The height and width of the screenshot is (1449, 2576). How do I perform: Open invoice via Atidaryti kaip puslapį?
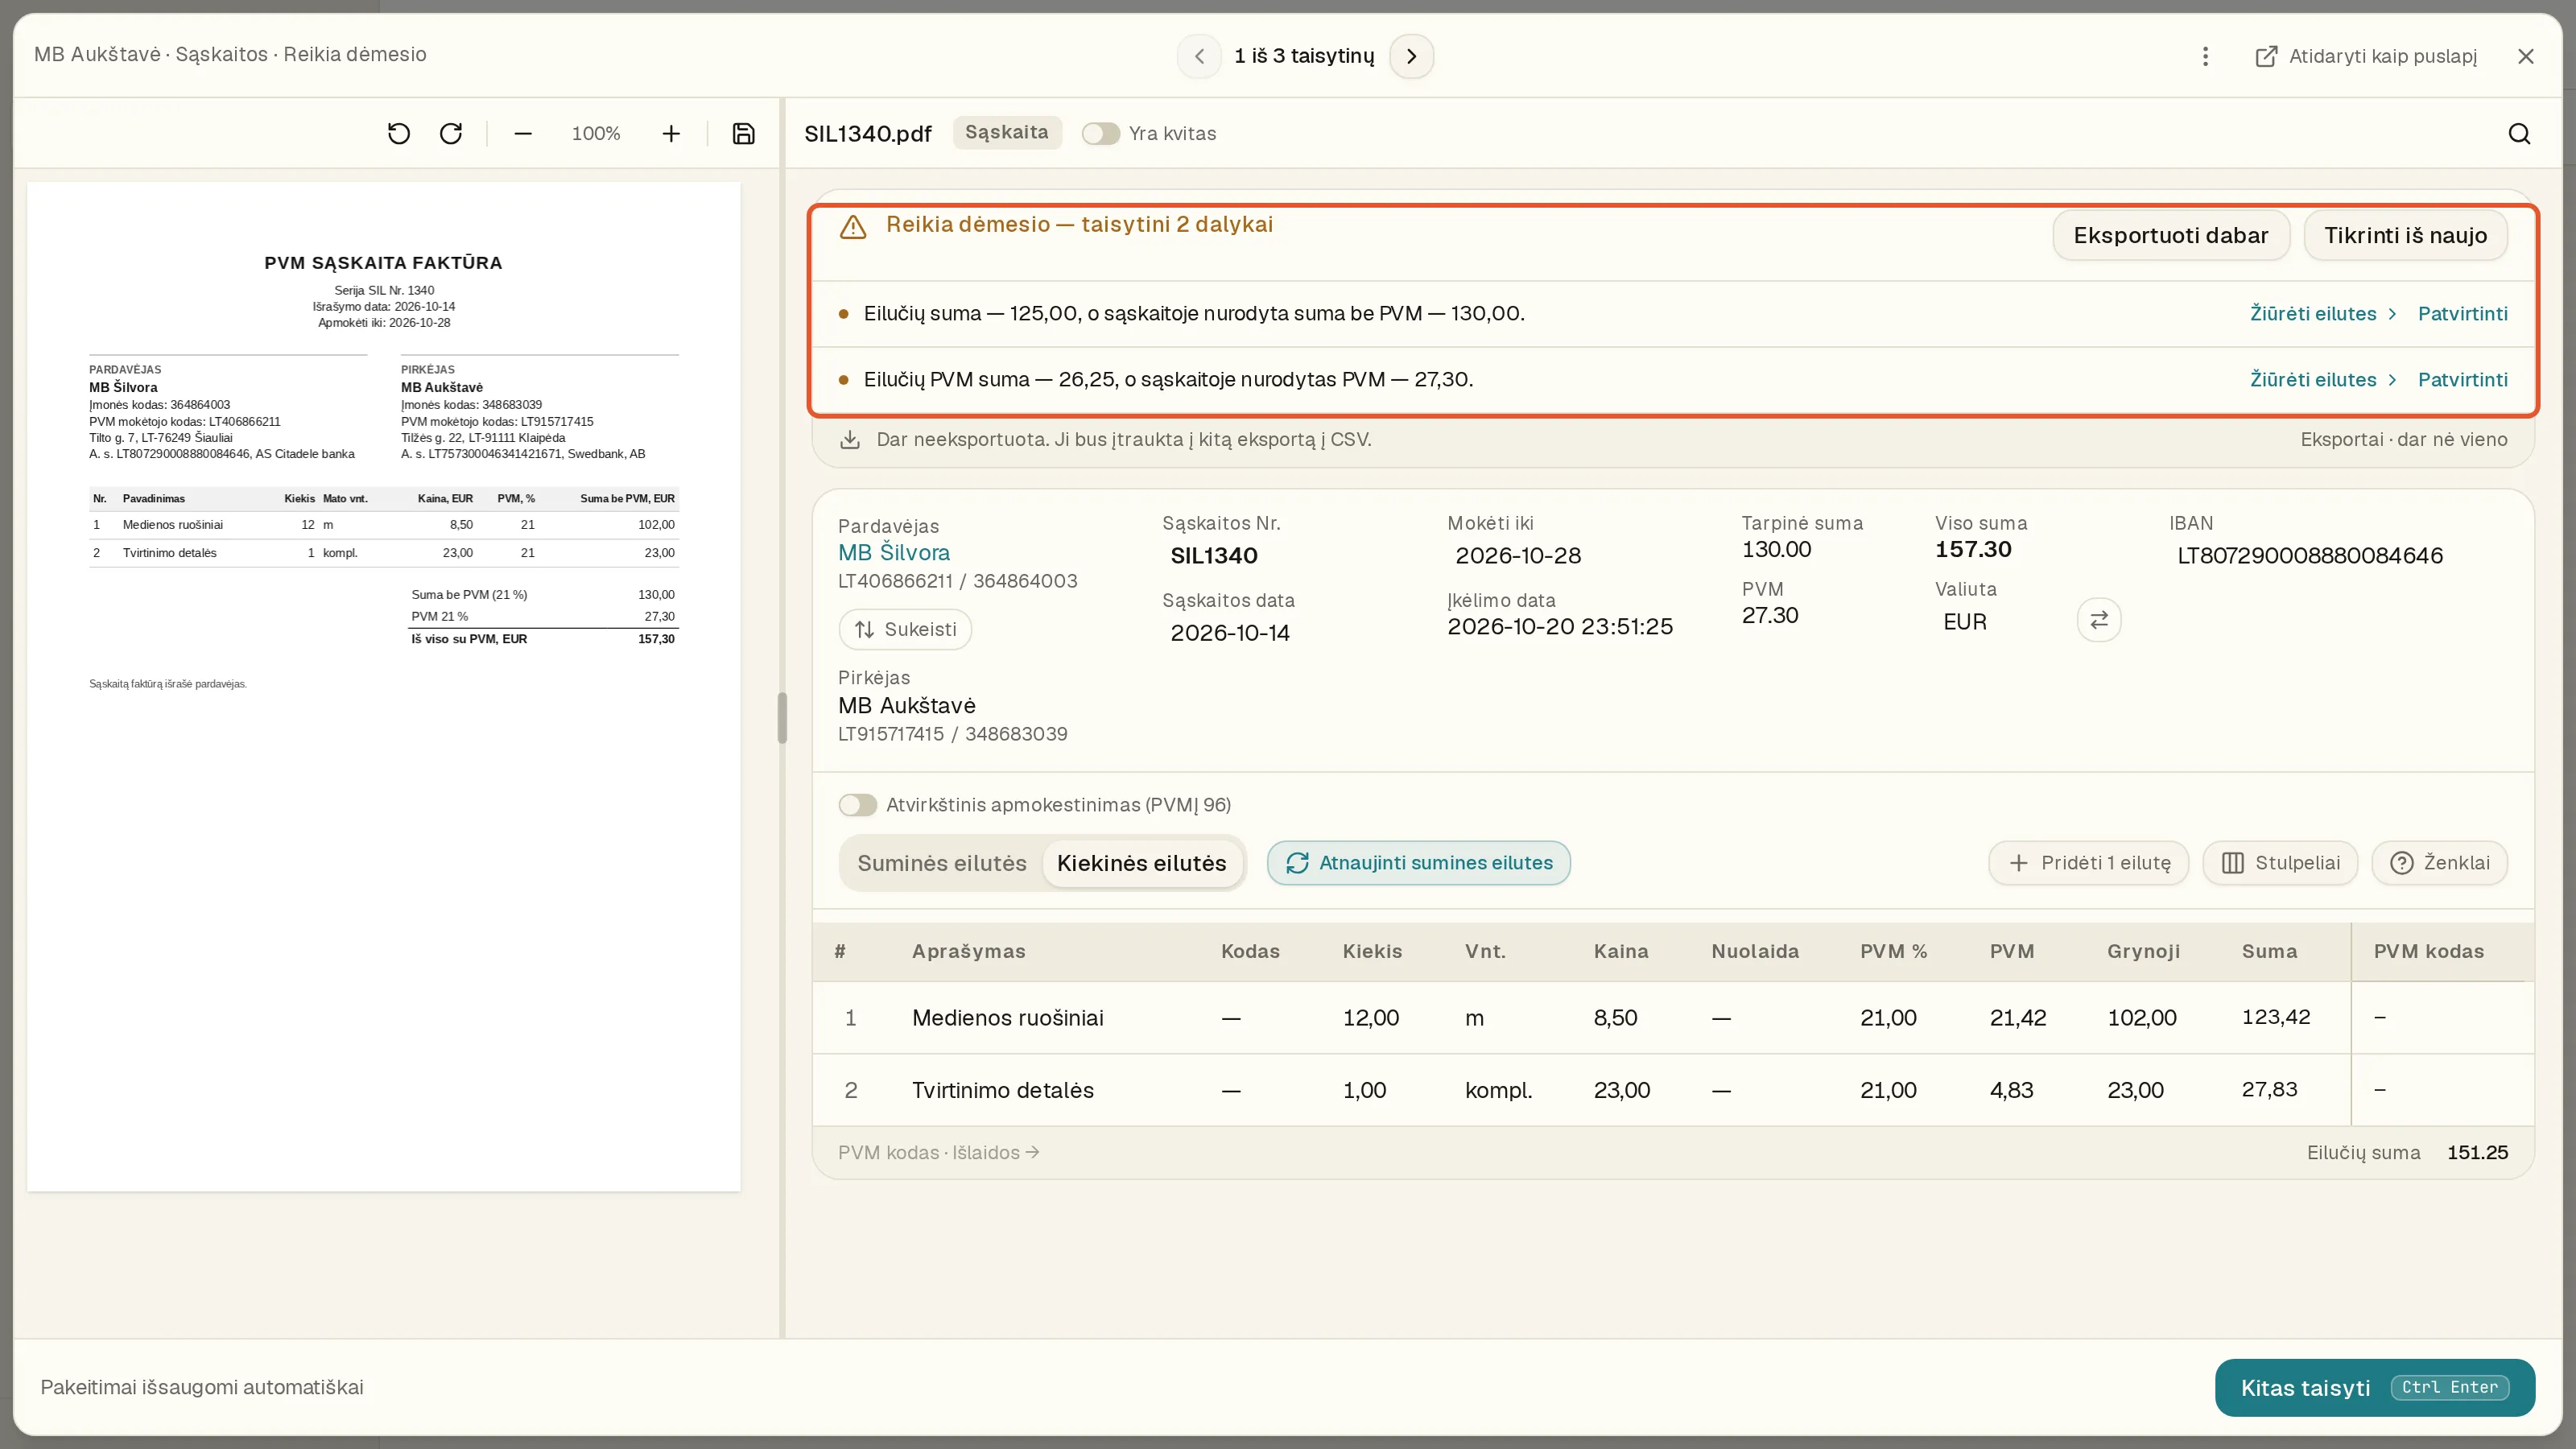(2365, 56)
